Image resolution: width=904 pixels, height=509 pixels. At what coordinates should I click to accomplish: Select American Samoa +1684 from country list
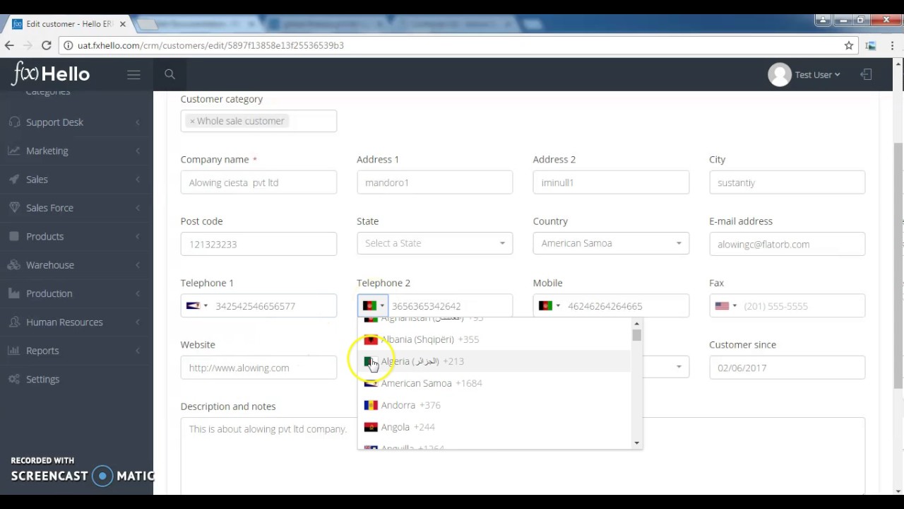(494, 383)
